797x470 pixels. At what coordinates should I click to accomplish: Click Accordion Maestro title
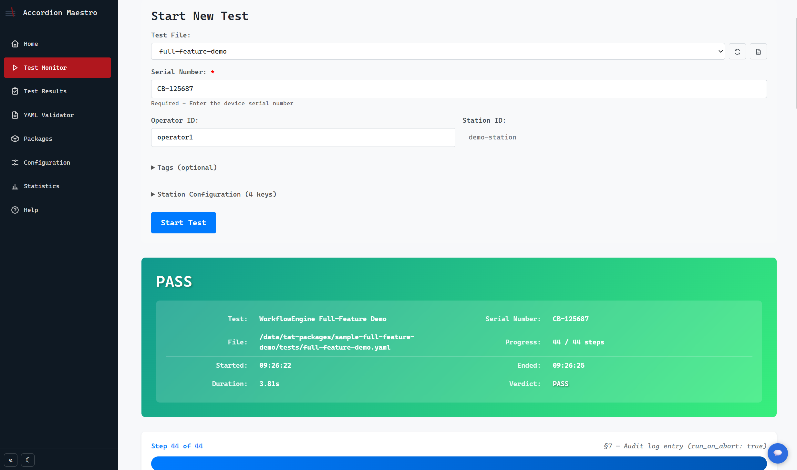(60, 13)
